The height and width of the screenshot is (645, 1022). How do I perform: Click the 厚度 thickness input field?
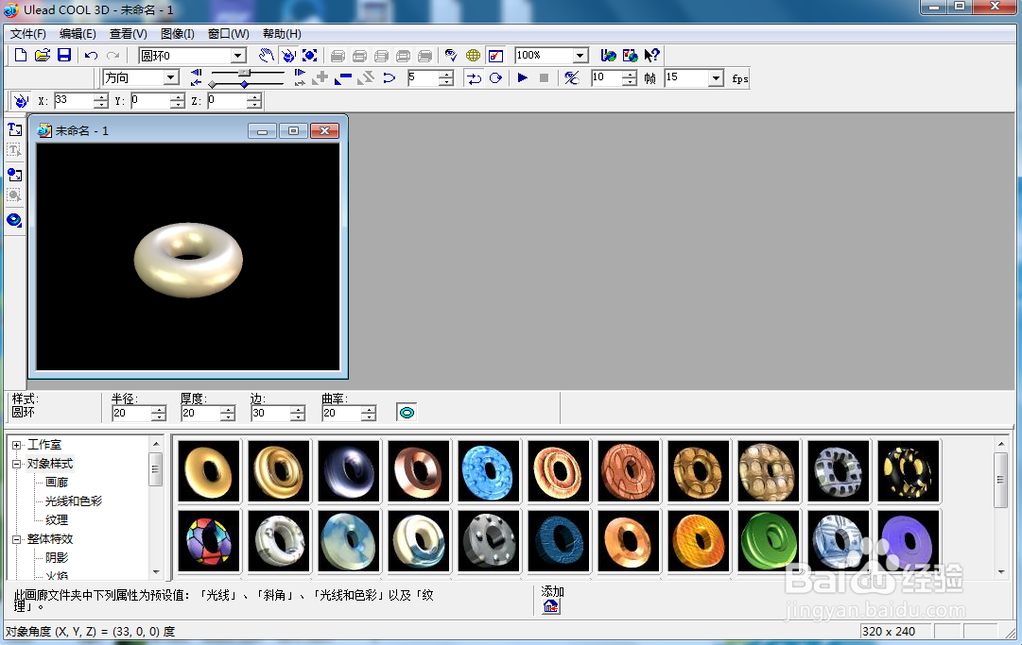200,414
